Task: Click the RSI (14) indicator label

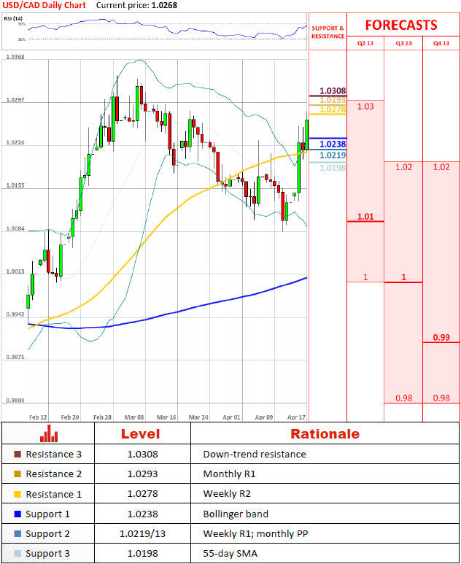Action: click(13, 18)
